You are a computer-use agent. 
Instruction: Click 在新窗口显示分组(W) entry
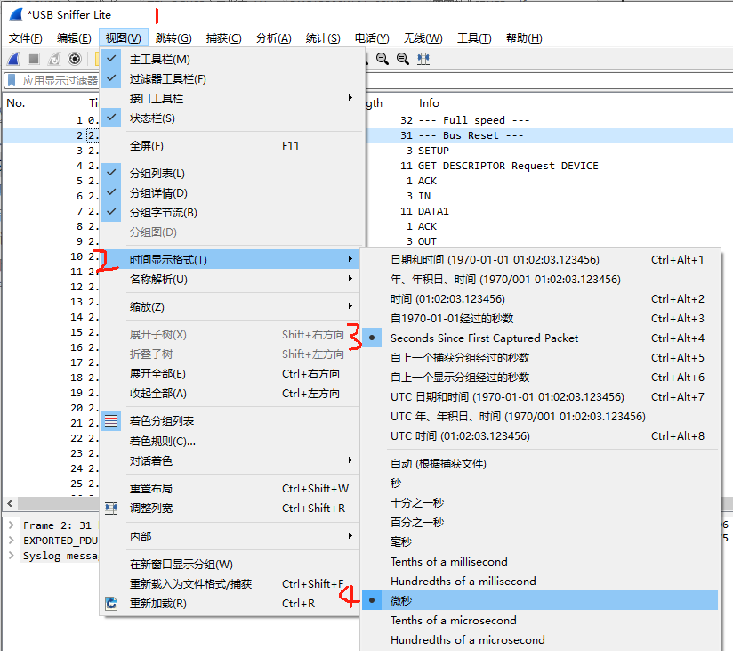pyautogui.click(x=231, y=565)
